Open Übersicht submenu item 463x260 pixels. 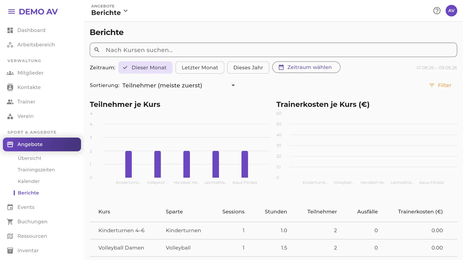click(29, 158)
